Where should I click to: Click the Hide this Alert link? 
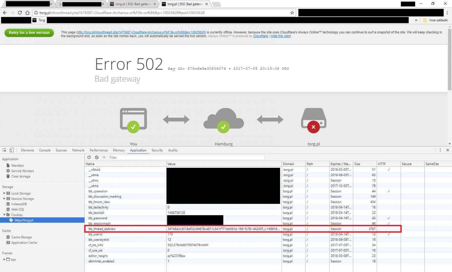[281, 36]
